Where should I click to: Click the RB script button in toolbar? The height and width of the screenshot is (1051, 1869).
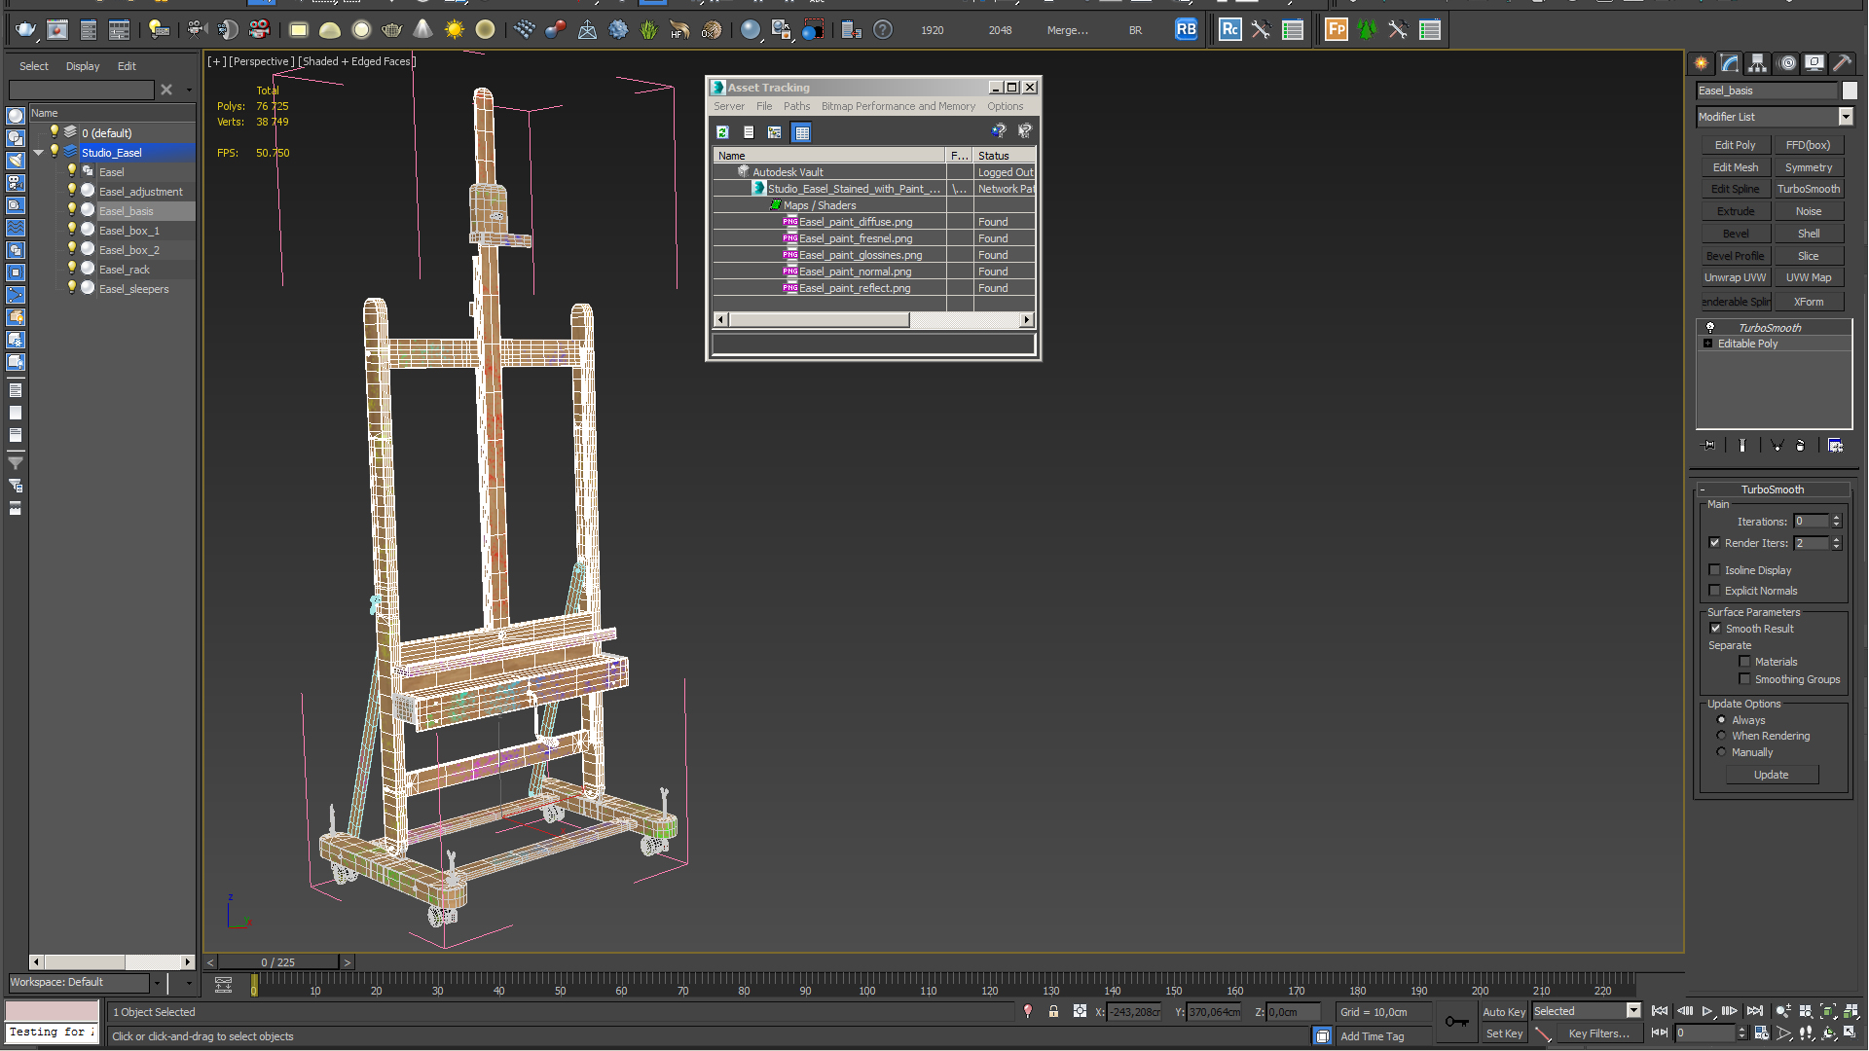pyautogui.click(x=1186, y=30)
